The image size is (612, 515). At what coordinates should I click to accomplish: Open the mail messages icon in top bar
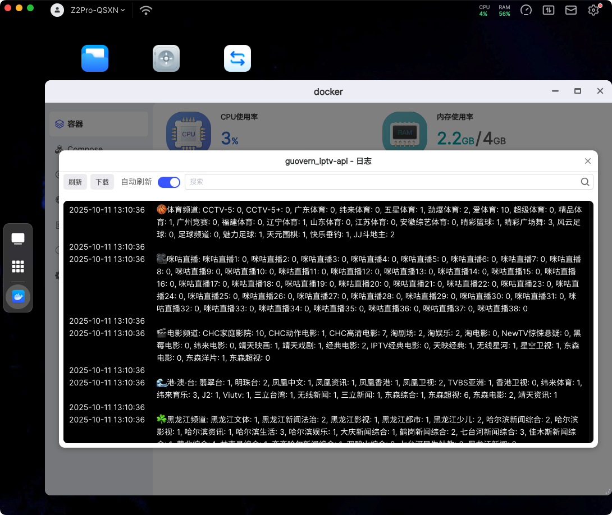point(571,10)
